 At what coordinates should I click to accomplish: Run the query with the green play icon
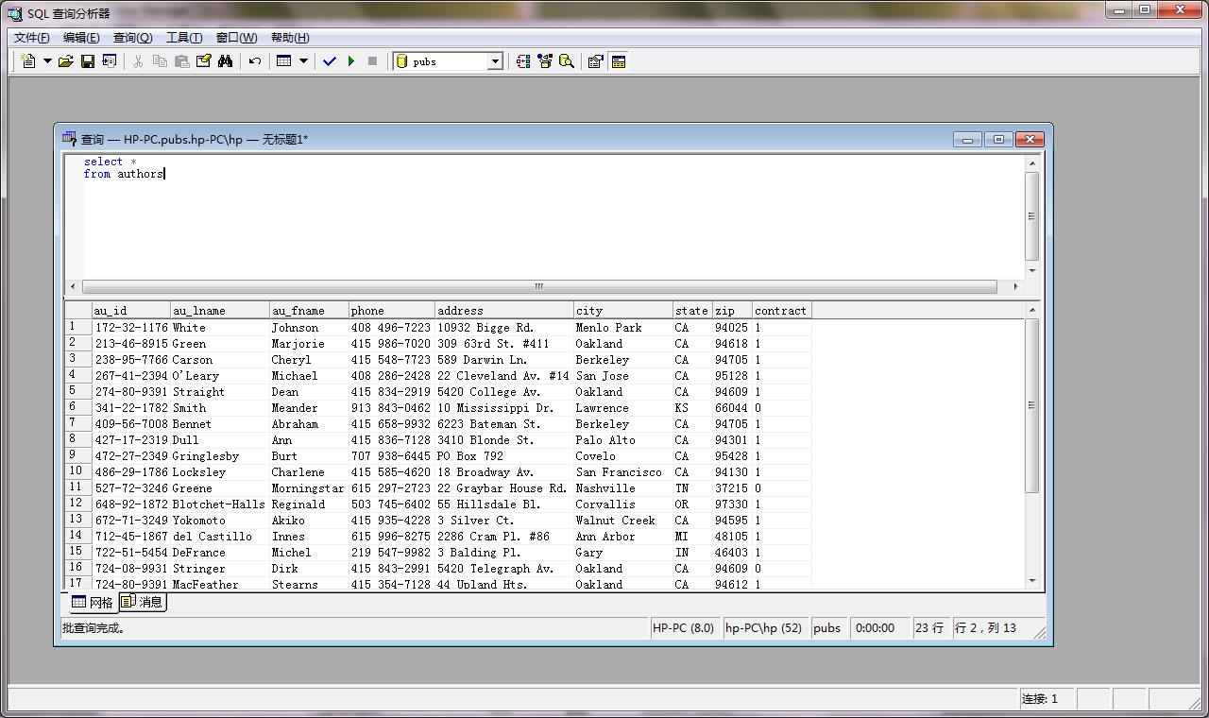pyautogui.click(x=351, y=61)
